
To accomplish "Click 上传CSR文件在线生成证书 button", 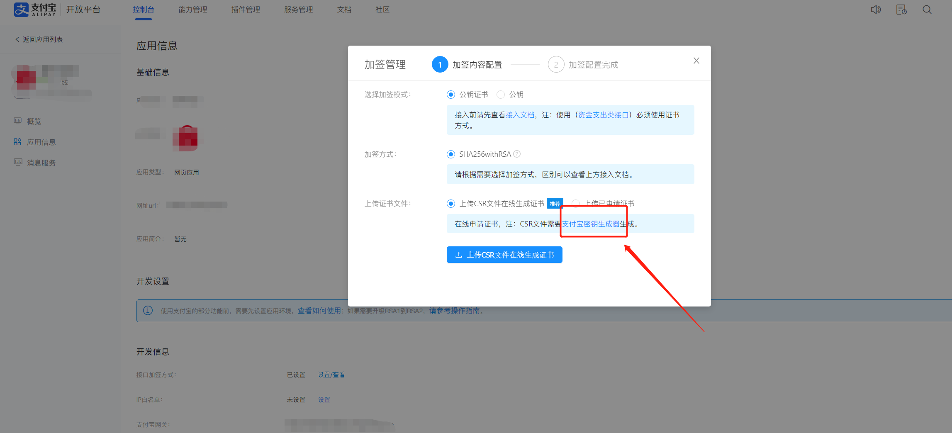I will [504, 255].
